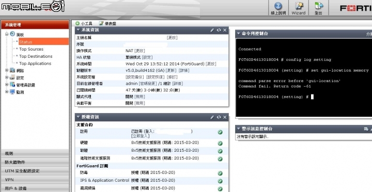Click 啟用 link for 負載平衡
Viewport: 372px width, 192px height.
[139, 103]
